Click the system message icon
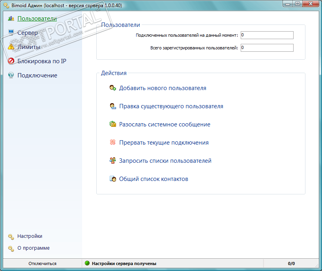This screenshot has height=271, width=322. (x=113, y=124)
